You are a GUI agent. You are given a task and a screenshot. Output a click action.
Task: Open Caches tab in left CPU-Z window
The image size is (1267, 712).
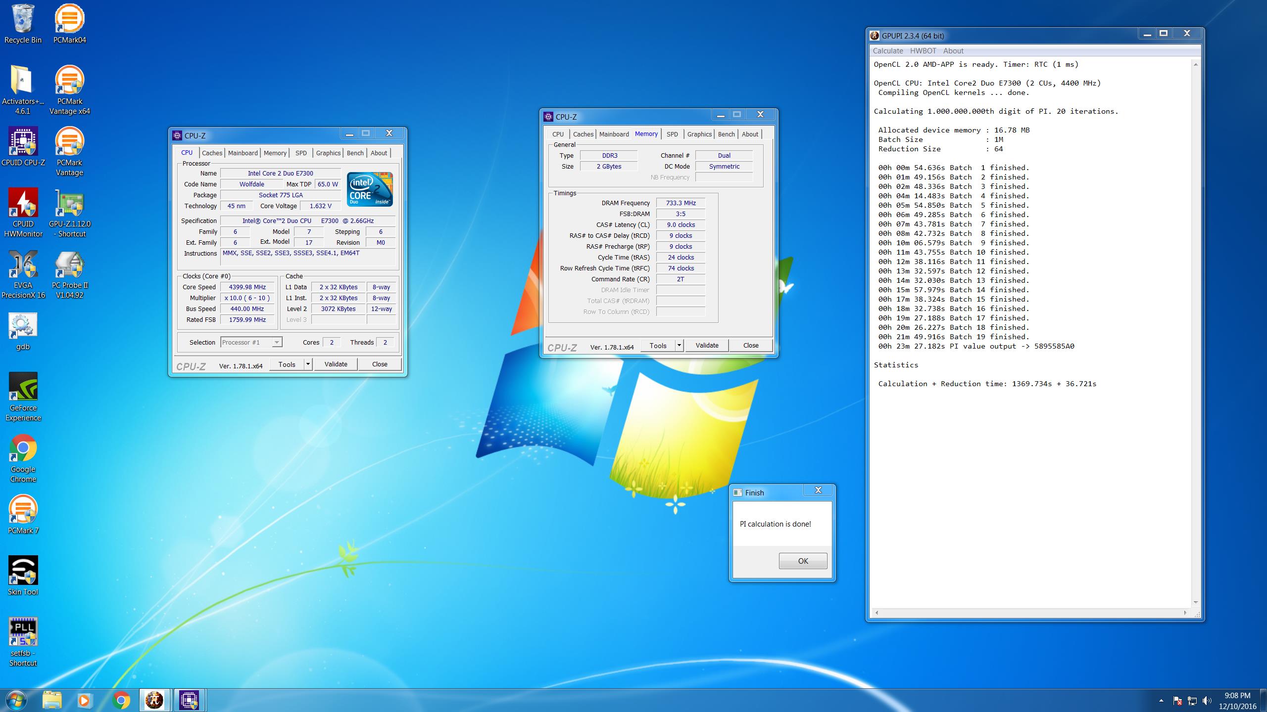coord(212,153)
